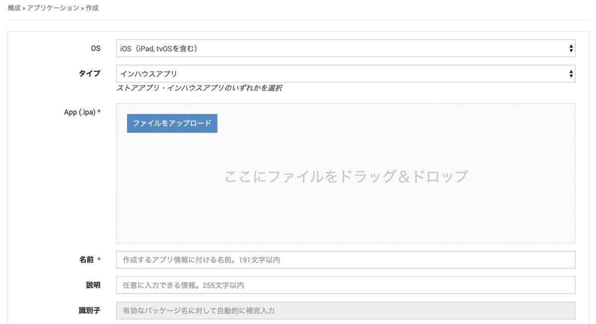This screenshot has height=324, width=596.
Task: Click 構成 in the breadcrumb
Action: click(14, 8)
